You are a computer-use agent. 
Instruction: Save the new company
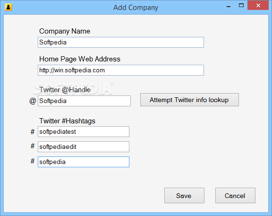click(184, 195)
